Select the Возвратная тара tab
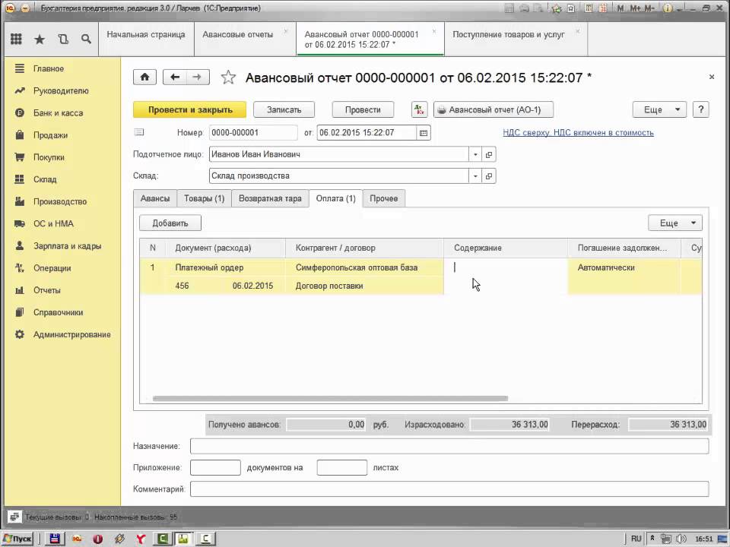The height and width of the screenshot is (547, 730). (x=270, y=198)
